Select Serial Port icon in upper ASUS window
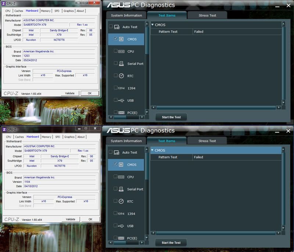Viewport: 294px width, 252px height. (121, 64)
